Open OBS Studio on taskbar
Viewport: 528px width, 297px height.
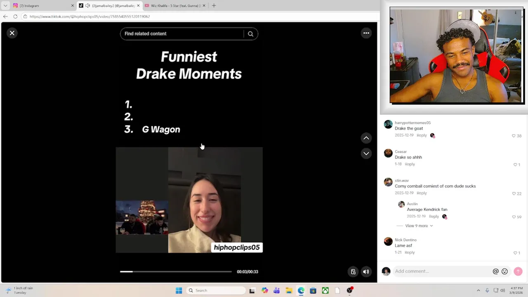point(350,290)
